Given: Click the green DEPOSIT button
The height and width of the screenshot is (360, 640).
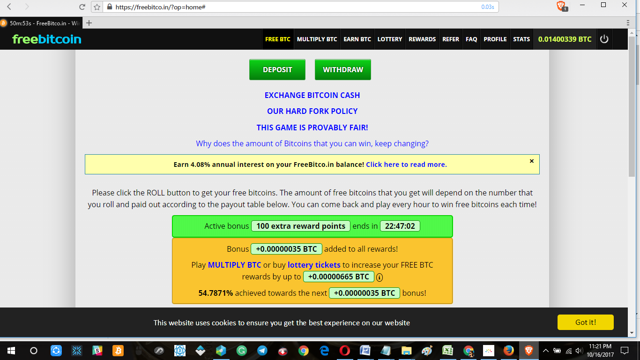Looking at the screenshot, I should pyautogui.click(x=277, y=69).
